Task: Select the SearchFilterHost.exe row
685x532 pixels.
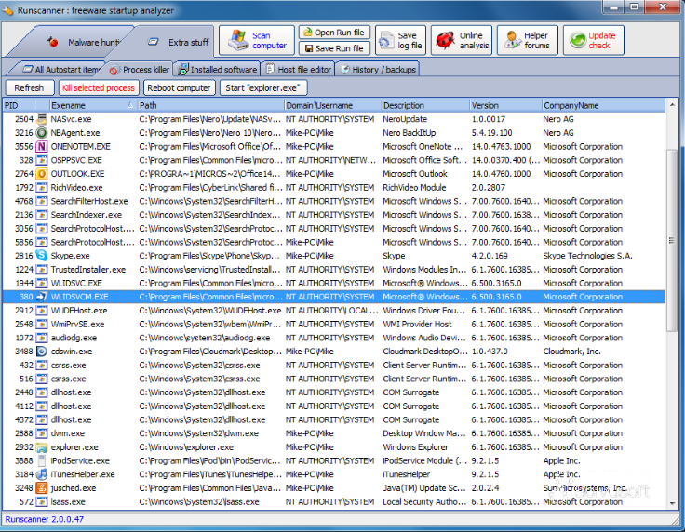Action: pos(334,201)
